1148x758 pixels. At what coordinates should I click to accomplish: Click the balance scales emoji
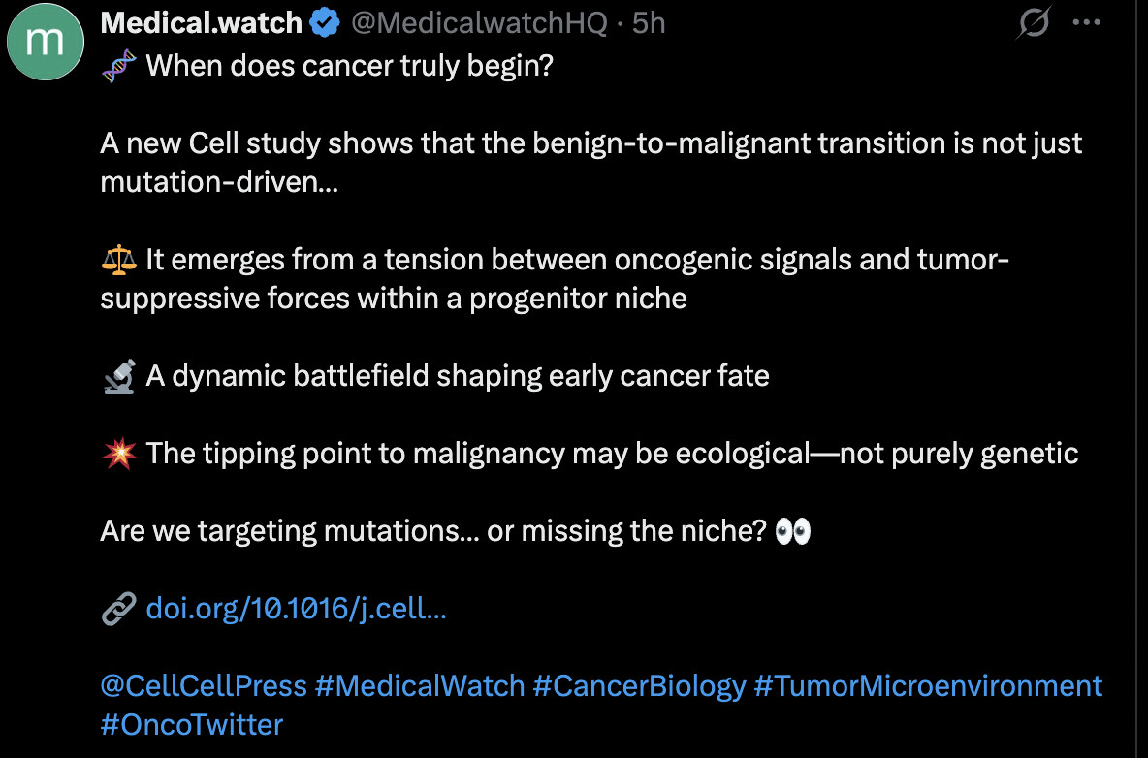118,260
